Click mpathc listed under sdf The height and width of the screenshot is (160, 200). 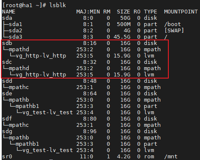tap(19, 125)
